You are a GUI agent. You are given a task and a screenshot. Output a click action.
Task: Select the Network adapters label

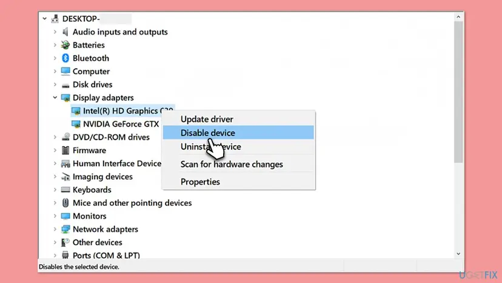tap(105, 229)
